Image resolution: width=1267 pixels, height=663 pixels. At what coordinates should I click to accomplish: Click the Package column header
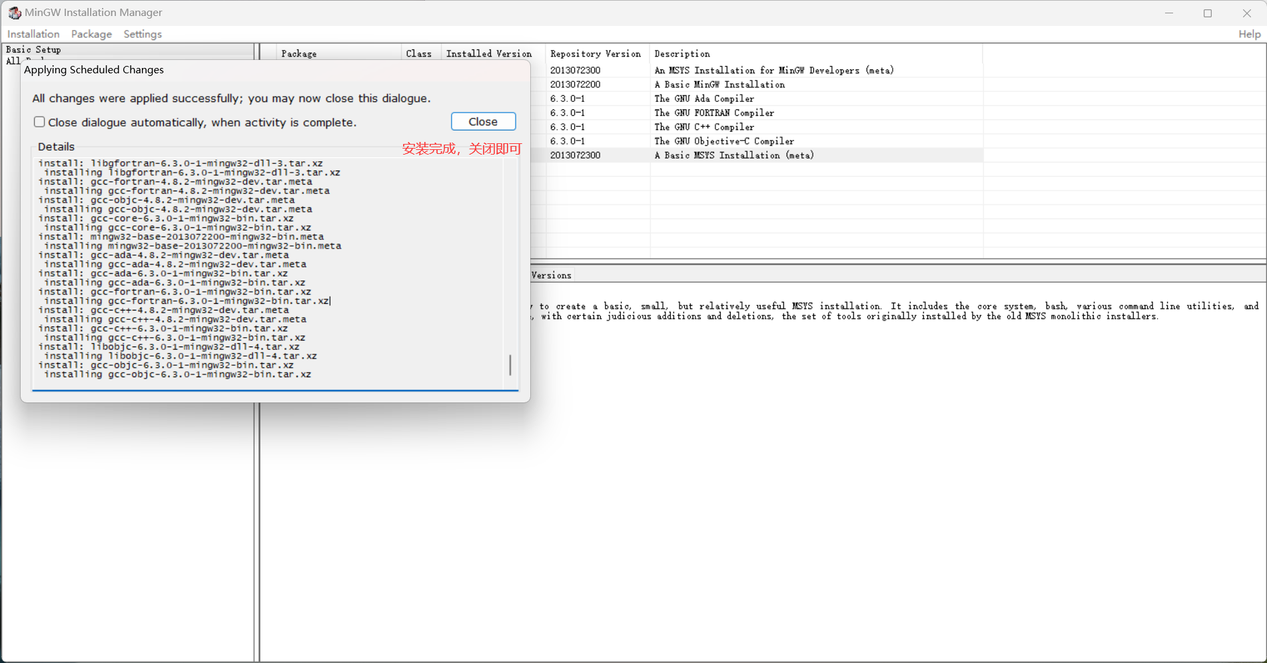point(338,53)
